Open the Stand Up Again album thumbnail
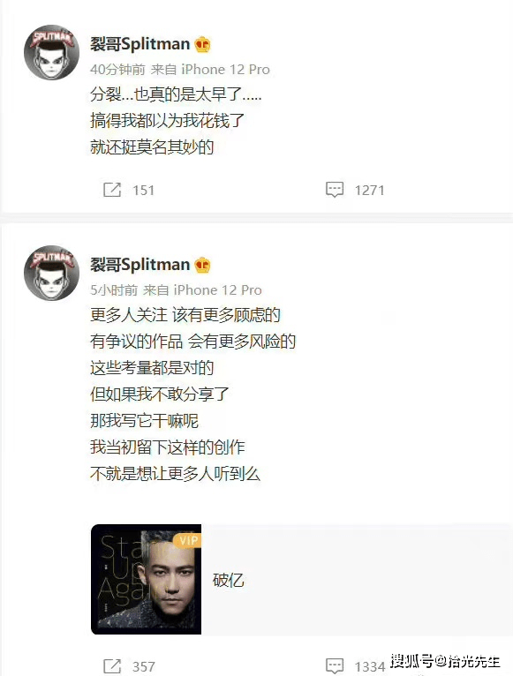The height and width of the screenshot is (676, 513). click(x=147, y=580)
